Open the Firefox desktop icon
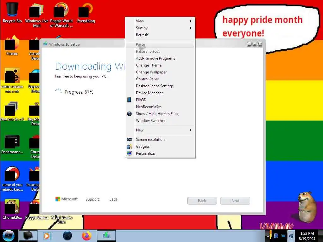The width and height of the screenshot is (323, 242). (x=12, y=45)
